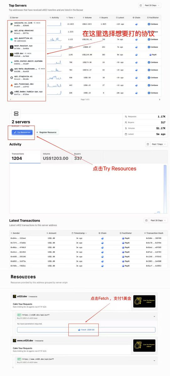Click the mesh.heurist.xyz logo icon

pyautogui.click(x=12, y=47)
